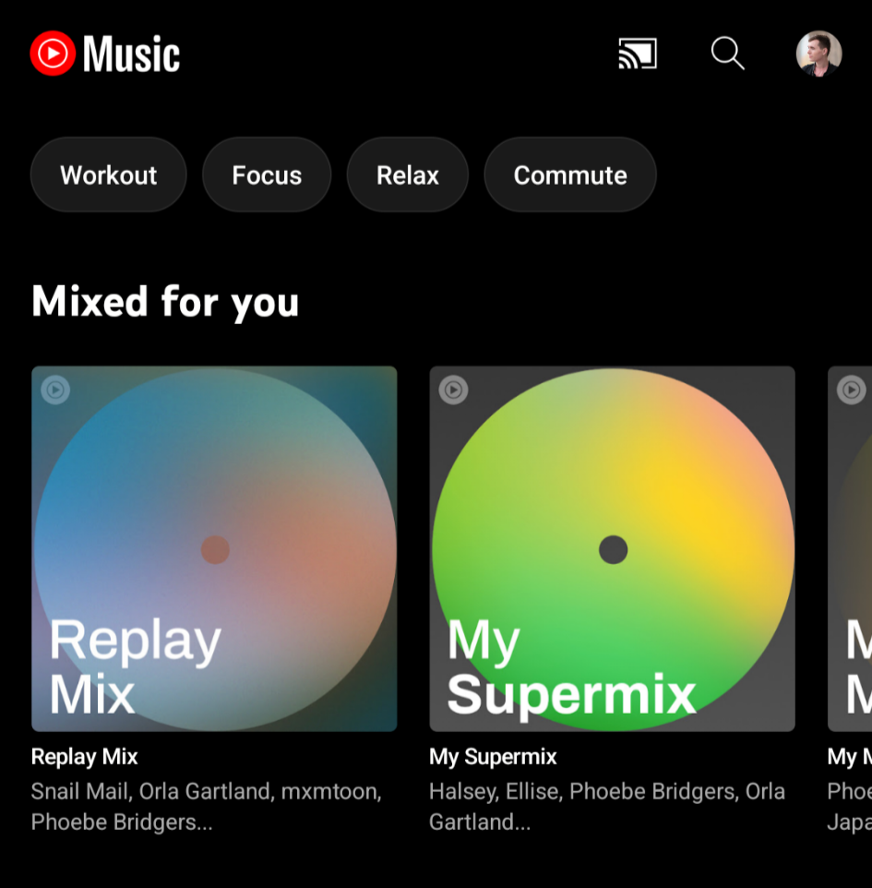Open your profile avatar icon
The height and width of the screenshot is (888, 872).
[x=818, y=54]
